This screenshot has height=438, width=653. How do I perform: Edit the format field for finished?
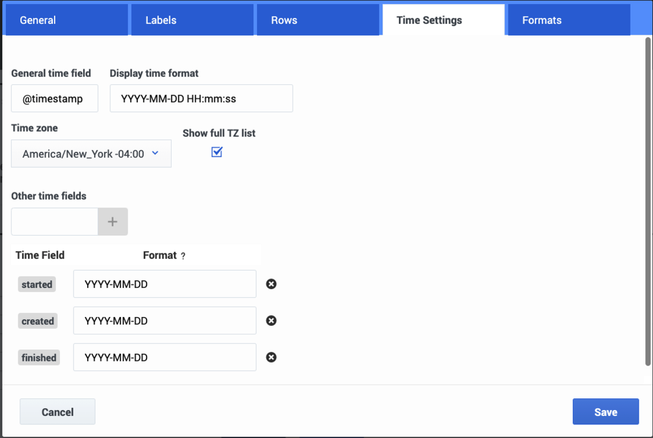164,357
